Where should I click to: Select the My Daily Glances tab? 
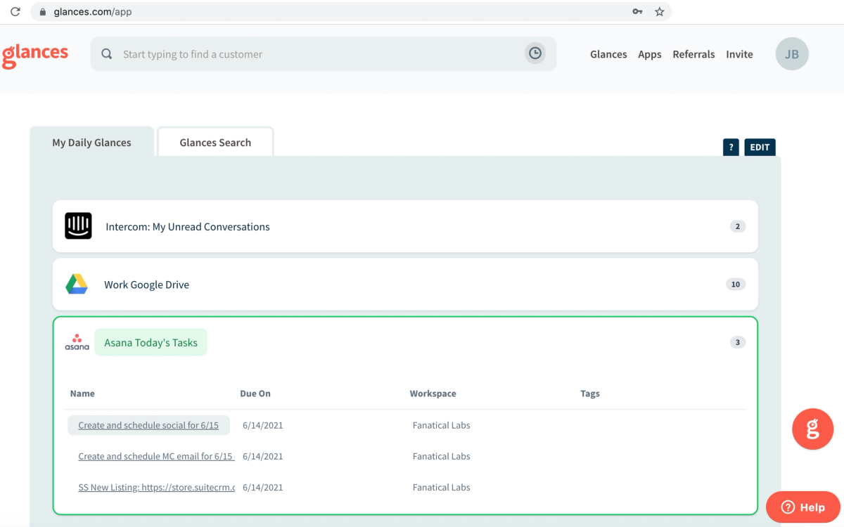91,142
